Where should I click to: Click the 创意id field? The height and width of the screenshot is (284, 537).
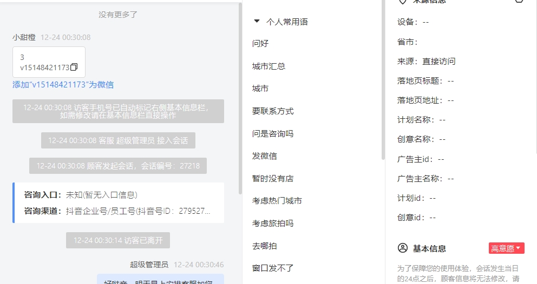416,218
